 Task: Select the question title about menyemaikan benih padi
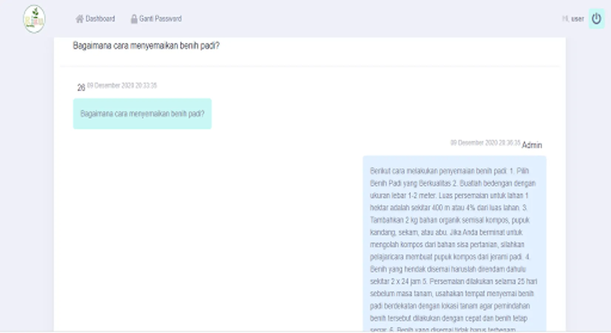(x=146, y=46)
